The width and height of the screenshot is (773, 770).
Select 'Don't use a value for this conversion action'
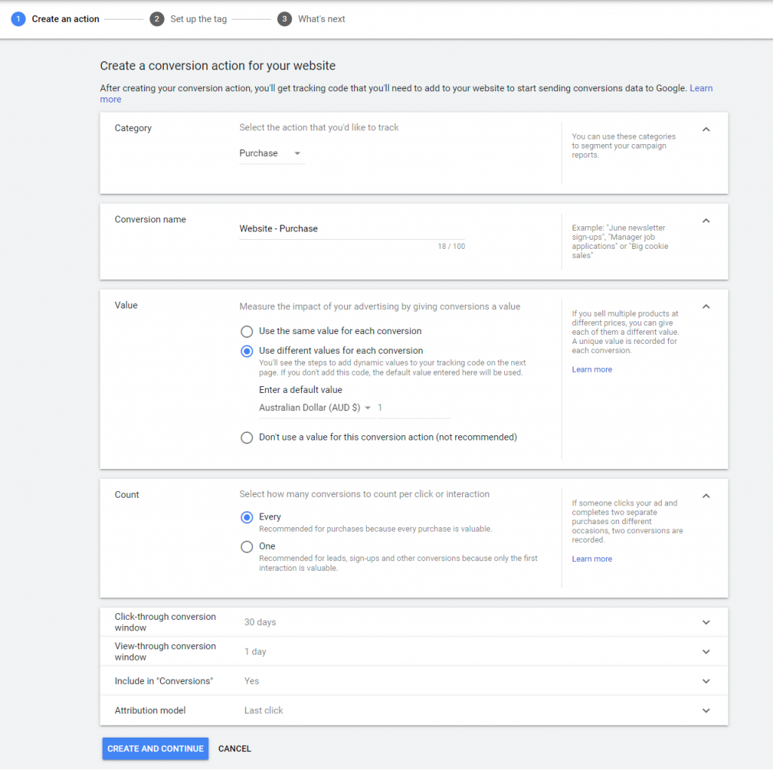247,437
